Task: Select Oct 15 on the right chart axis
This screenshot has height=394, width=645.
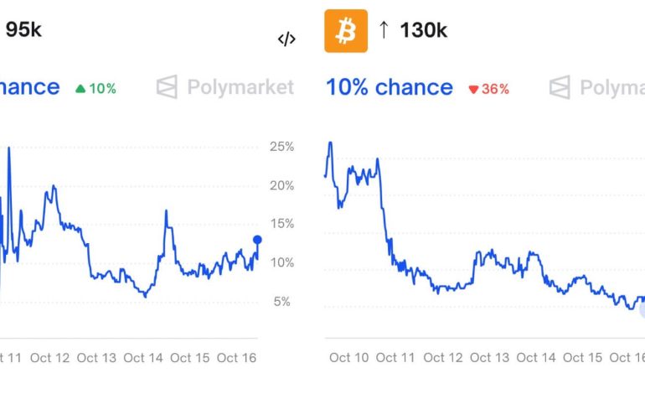Action: (x=584, y=358)
